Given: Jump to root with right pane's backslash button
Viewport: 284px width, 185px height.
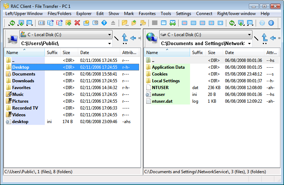Looking at the screenshot, I should coord(256,38).
